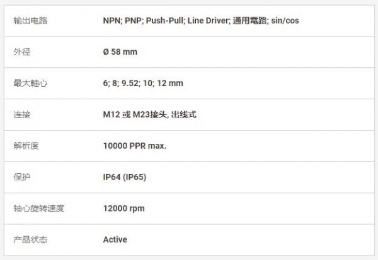Click the sin/cos text
378x260 pixels.
pos(284,21)
